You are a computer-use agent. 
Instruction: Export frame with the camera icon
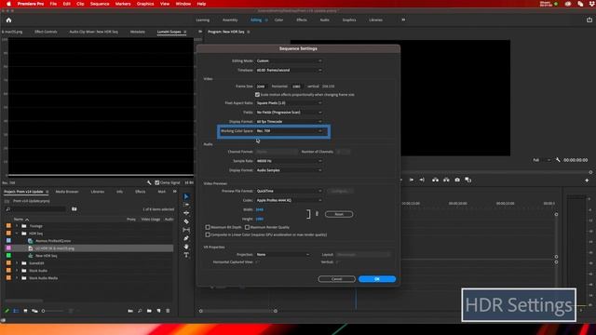click(x=457, y=180)
